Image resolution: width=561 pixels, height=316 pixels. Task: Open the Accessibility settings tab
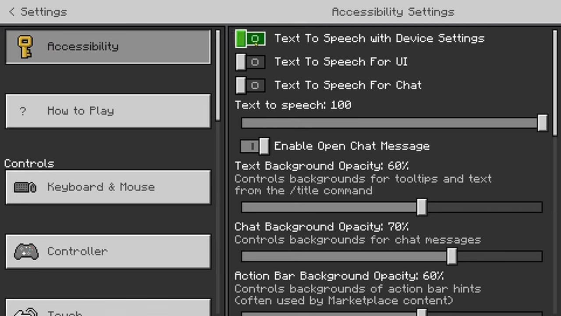coord(108,47)
